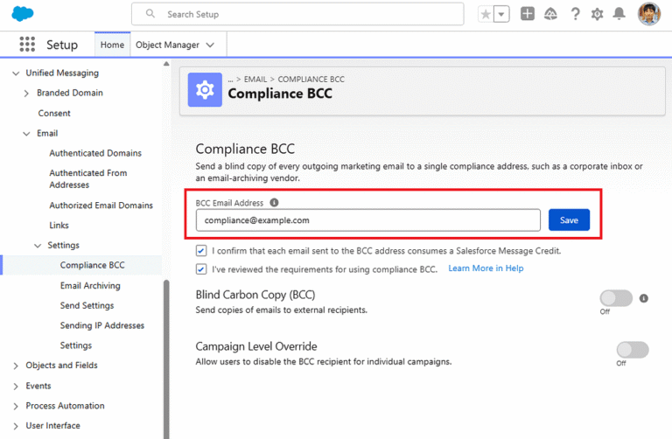Screen dimensions: 672x439
Task: Open the App Launcher grid icon
Action: (x=27, y=44)
